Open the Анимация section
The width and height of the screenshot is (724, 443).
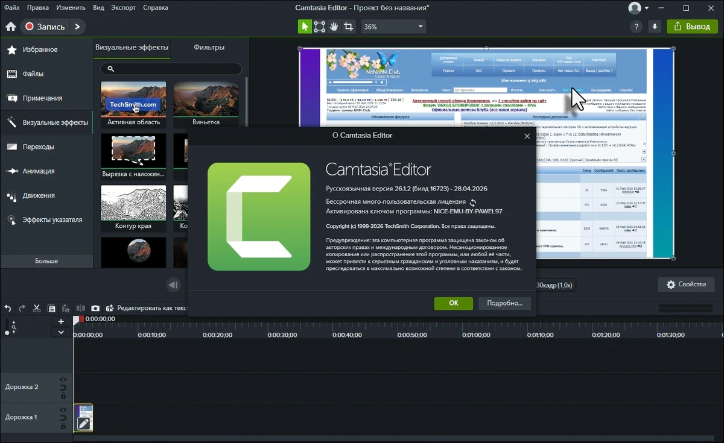tap(46, 171)
